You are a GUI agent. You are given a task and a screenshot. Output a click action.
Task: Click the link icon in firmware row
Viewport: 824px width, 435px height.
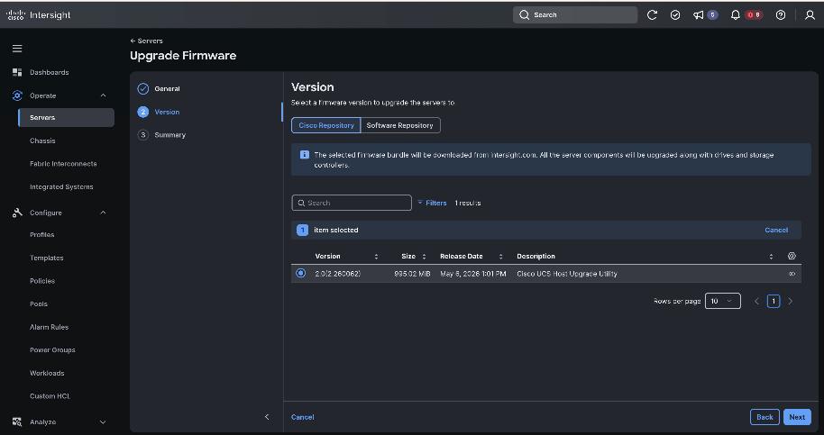click(792, 274)
